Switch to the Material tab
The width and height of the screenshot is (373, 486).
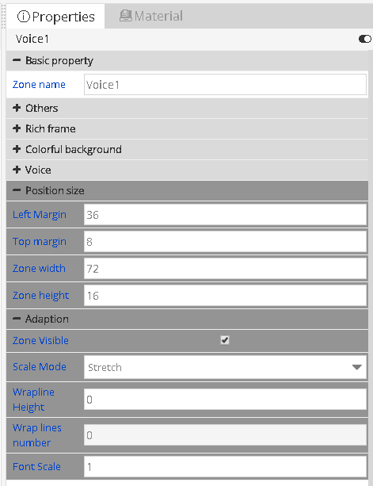click(x=151, y=16)
